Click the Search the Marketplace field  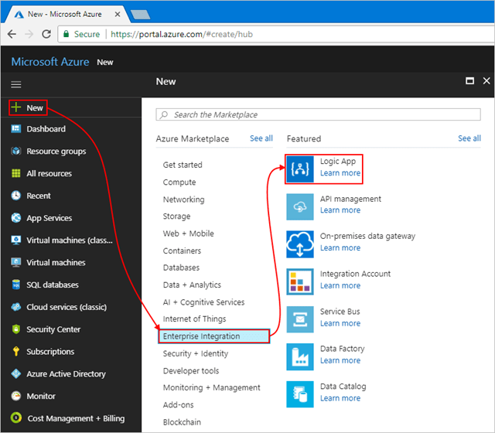[318, 114]
